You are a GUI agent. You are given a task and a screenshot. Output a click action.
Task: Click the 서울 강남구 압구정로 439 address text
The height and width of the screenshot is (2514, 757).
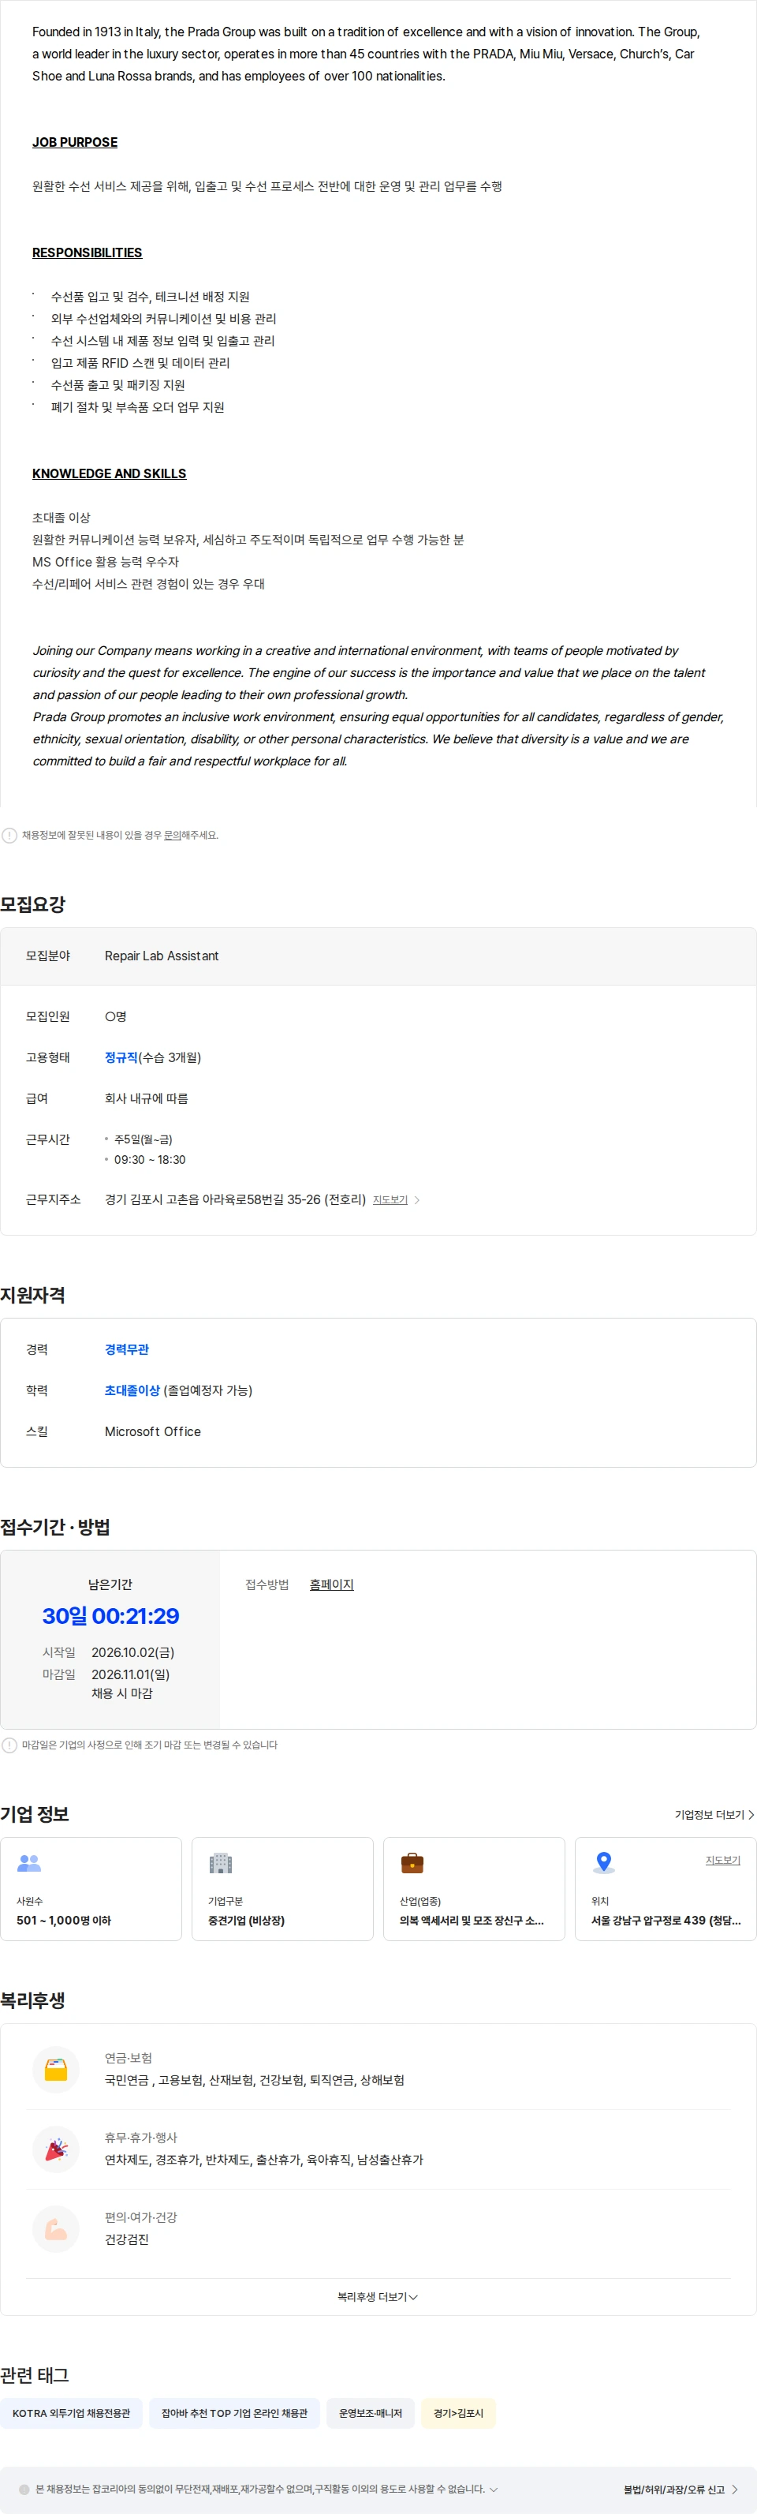(666, 1921)
